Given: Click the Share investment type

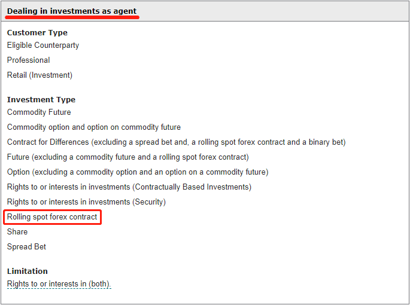Looking at the screenshot, I should (17, 231).
